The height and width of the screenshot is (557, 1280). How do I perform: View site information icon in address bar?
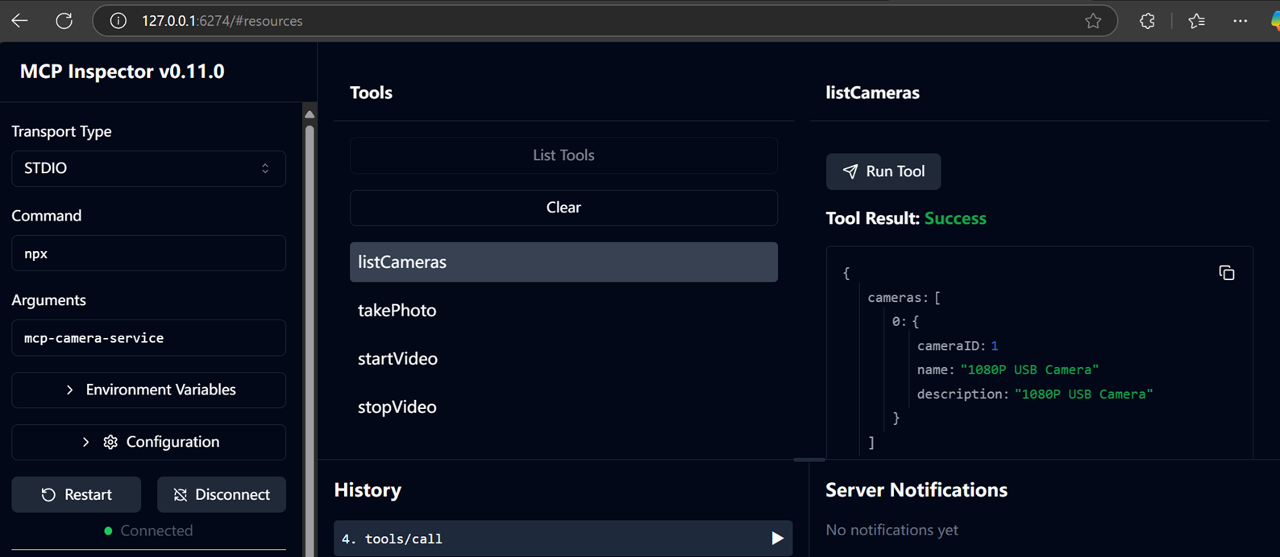pos(118,21)
